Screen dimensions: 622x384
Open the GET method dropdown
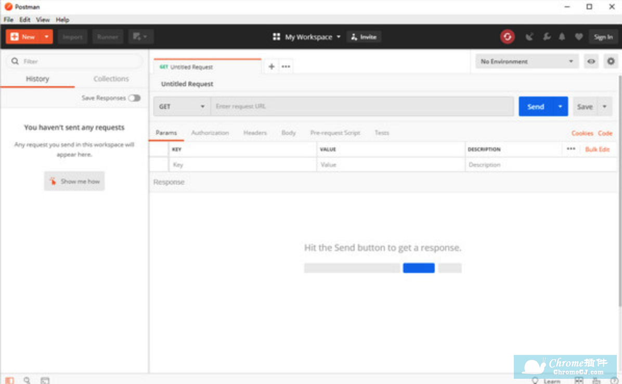click(182, 106)
